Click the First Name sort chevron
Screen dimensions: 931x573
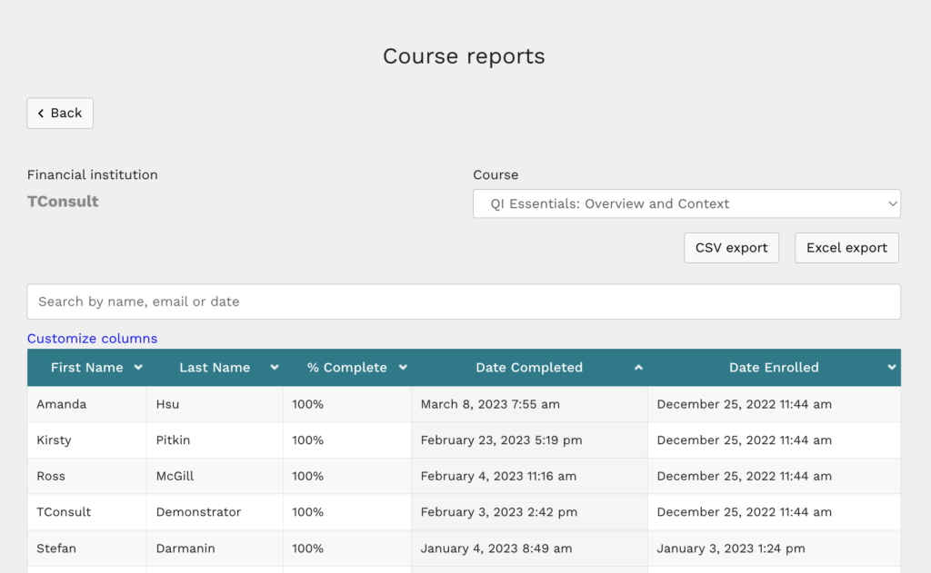pyautogui.click(x=138, y=367)
